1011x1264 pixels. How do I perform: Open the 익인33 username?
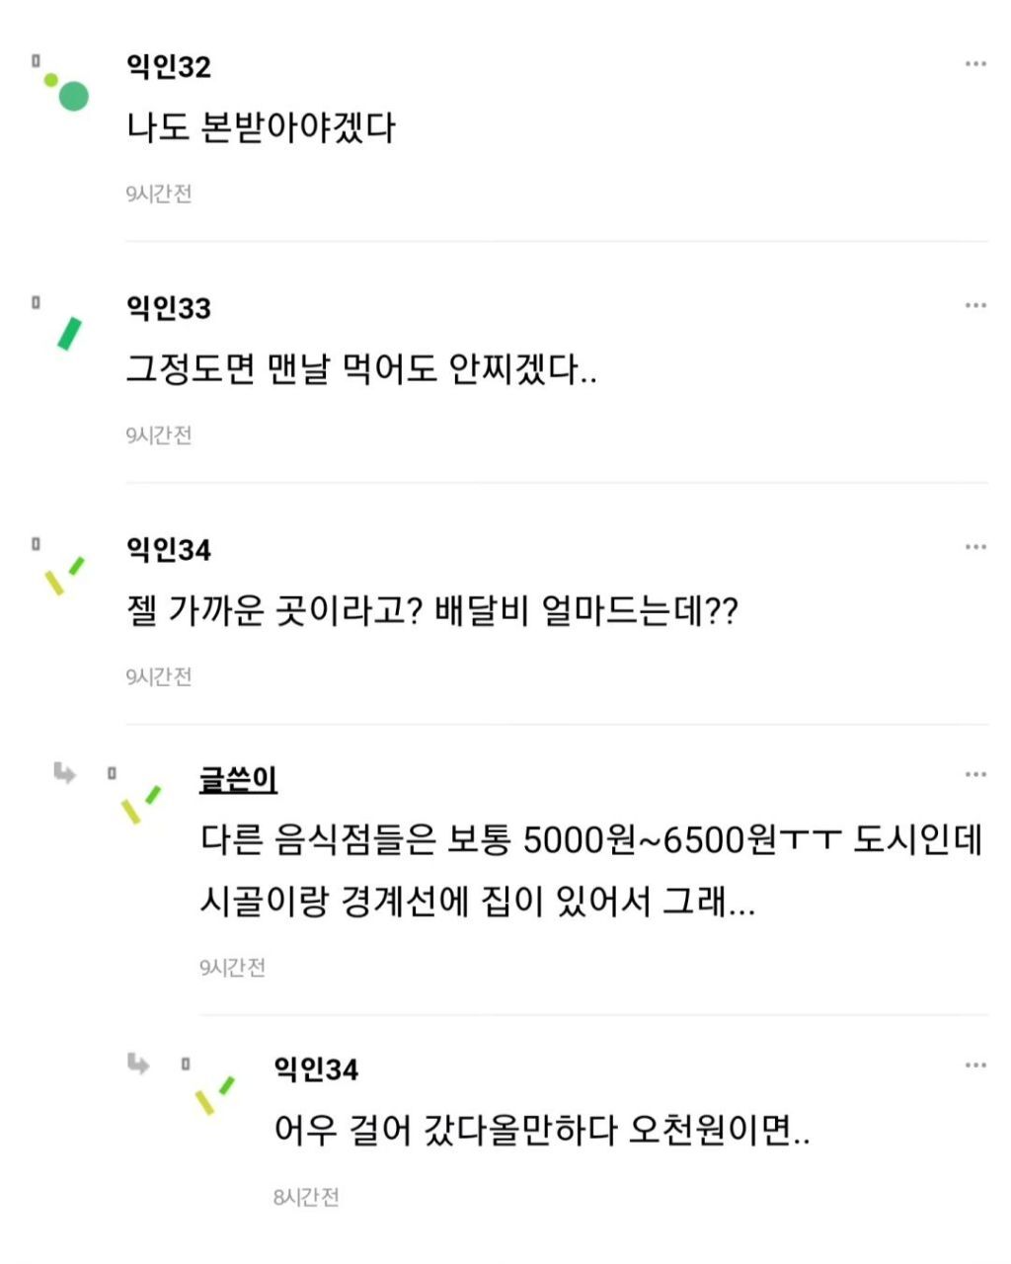[169, 308]
